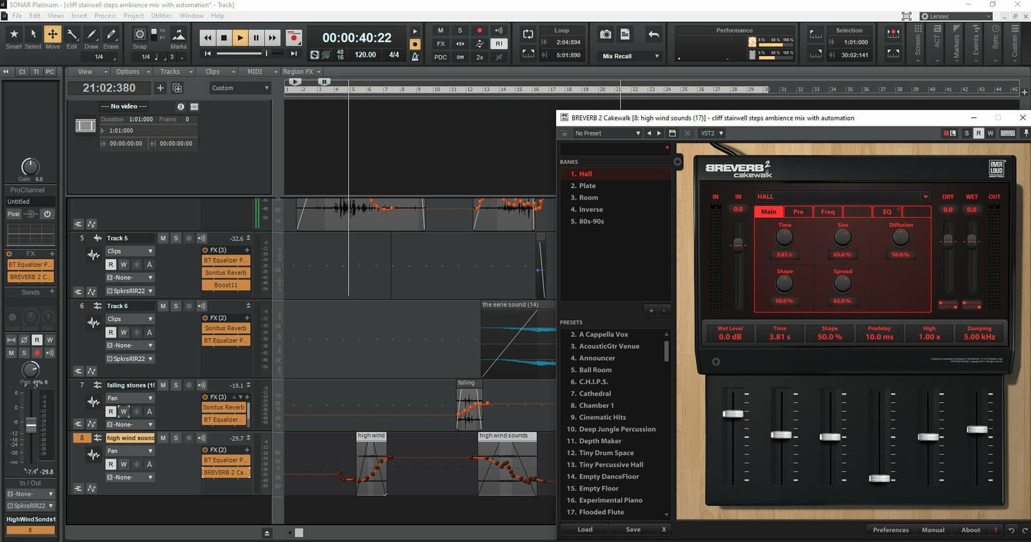
Task: Select the Draw tool
Action: pos(92,37)
